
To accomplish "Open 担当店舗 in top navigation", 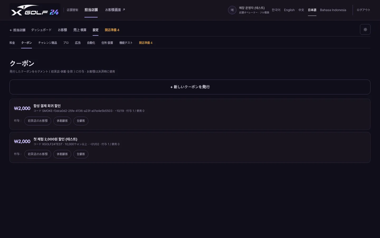I will pos(91,10).
